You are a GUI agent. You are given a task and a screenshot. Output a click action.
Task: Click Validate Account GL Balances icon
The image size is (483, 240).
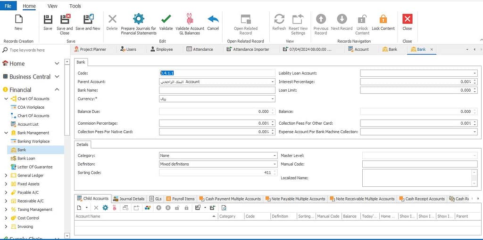click(190, 19)
